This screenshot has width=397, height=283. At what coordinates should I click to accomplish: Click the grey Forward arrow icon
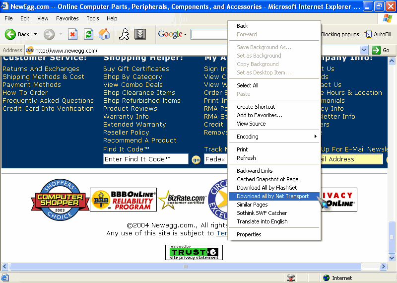click(49, 34)
